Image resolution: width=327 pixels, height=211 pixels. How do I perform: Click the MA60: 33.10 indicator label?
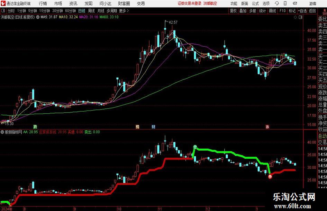(x=109, y=17)
